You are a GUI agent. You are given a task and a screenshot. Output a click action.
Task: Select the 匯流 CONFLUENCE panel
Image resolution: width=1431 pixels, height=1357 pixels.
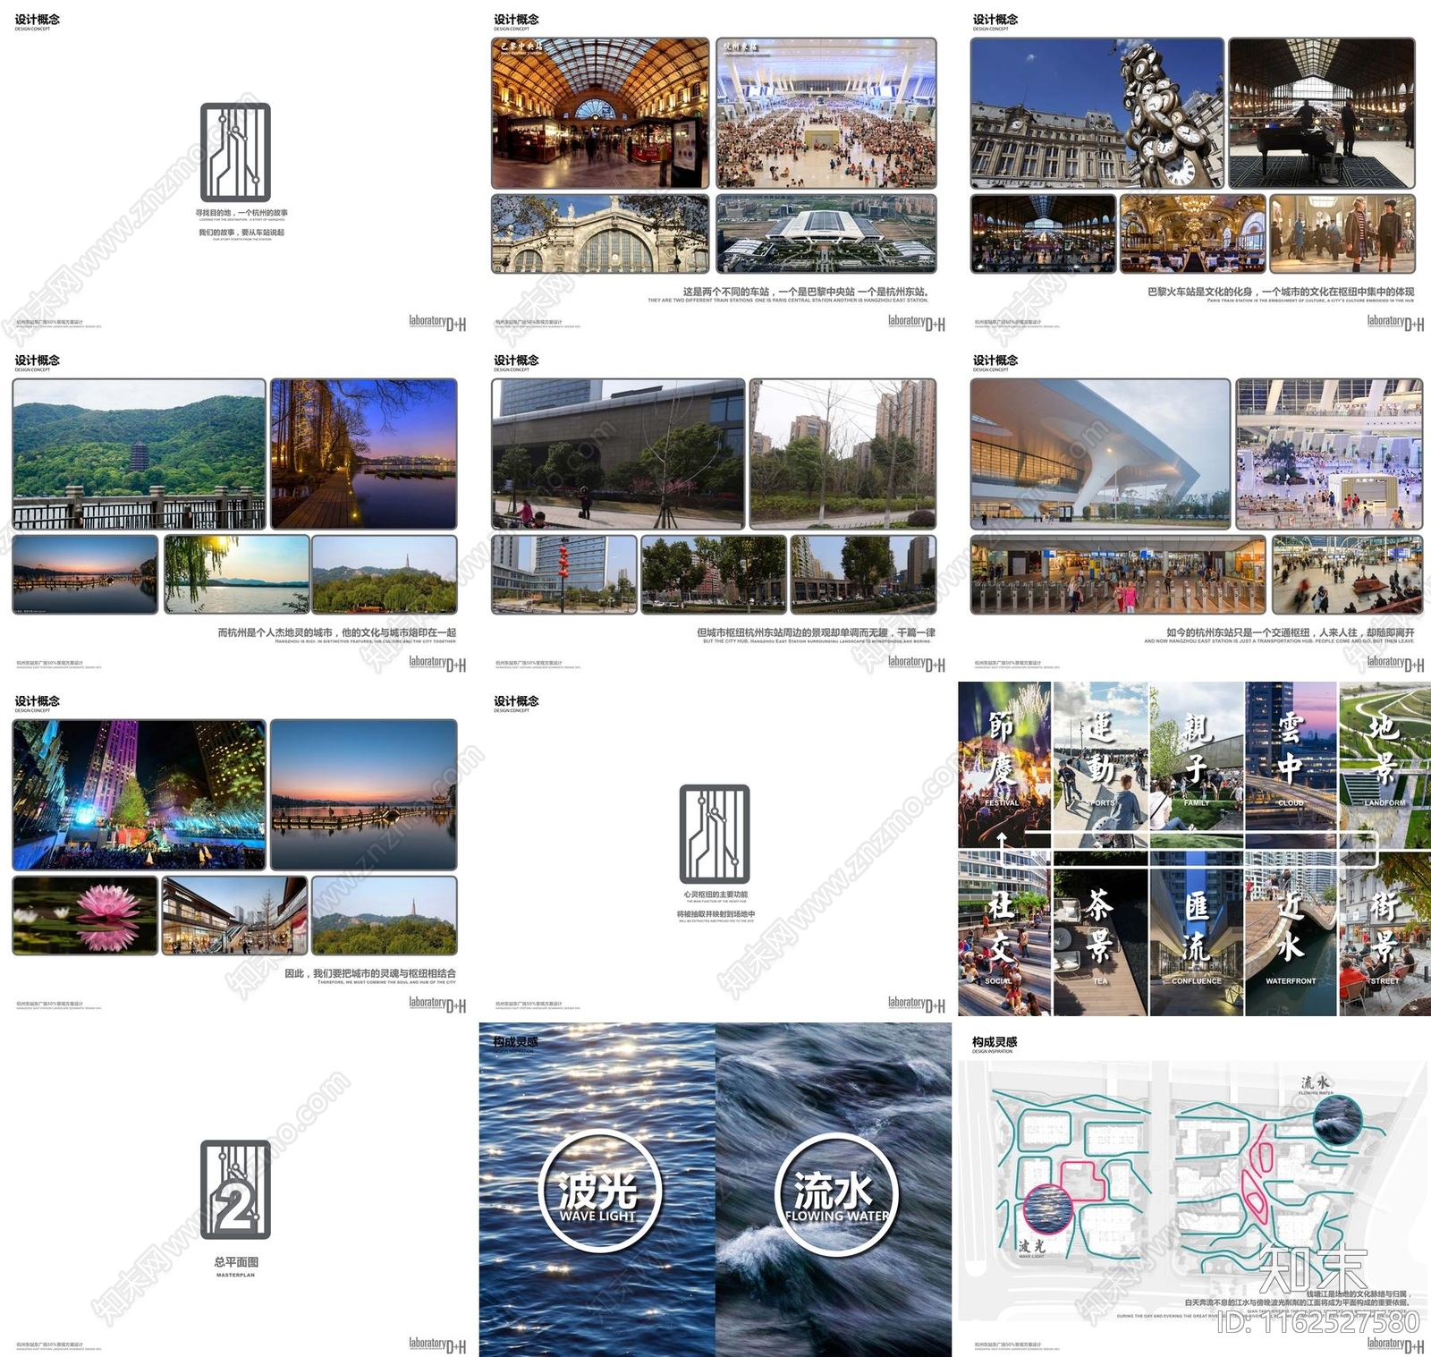1197,934
